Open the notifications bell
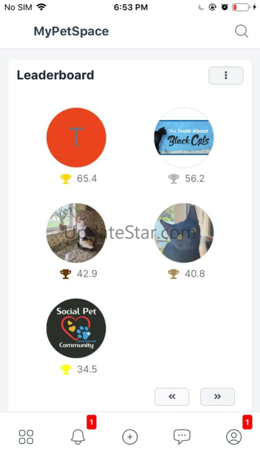 point(78,437)
